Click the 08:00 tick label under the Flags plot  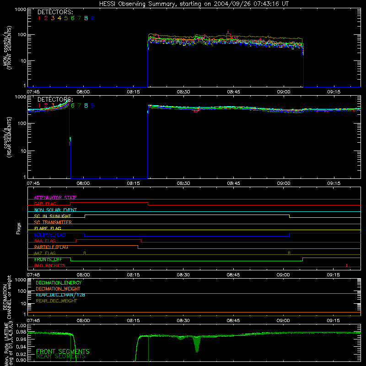[83, 275]
